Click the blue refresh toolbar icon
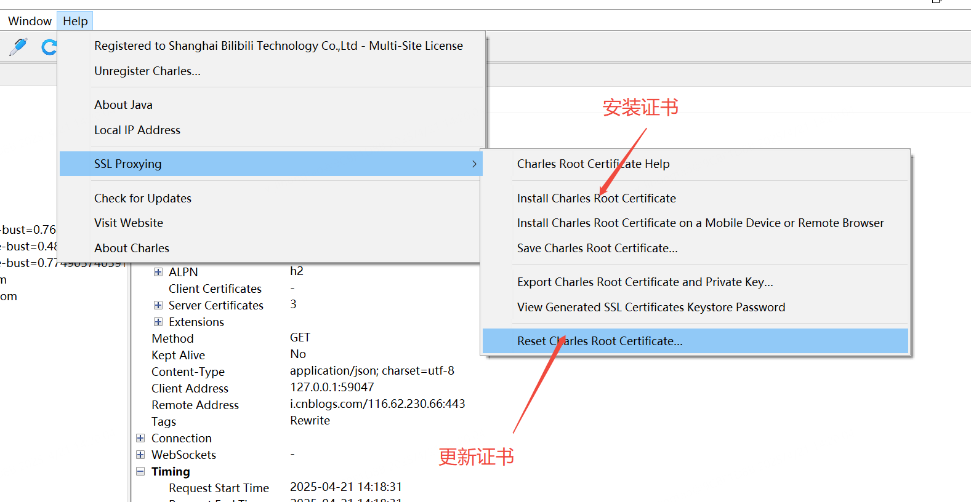This screenshot has width=971, height=502. pos(49,47)
